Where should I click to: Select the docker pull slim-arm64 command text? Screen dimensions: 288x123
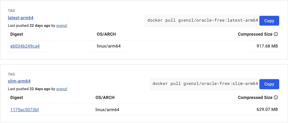pyautogui.click(x=205, y=84)
